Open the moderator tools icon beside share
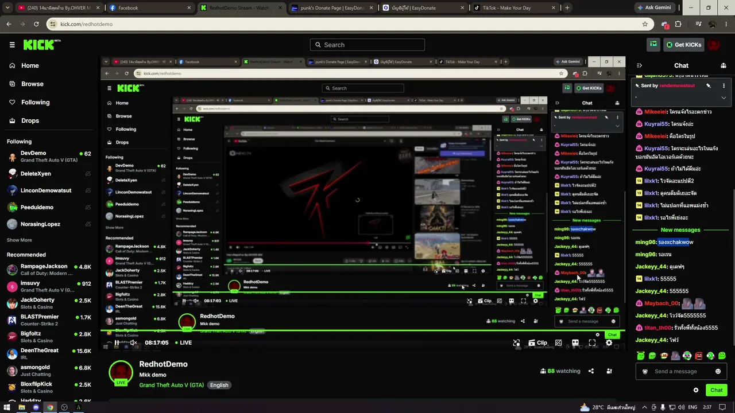 609,371
